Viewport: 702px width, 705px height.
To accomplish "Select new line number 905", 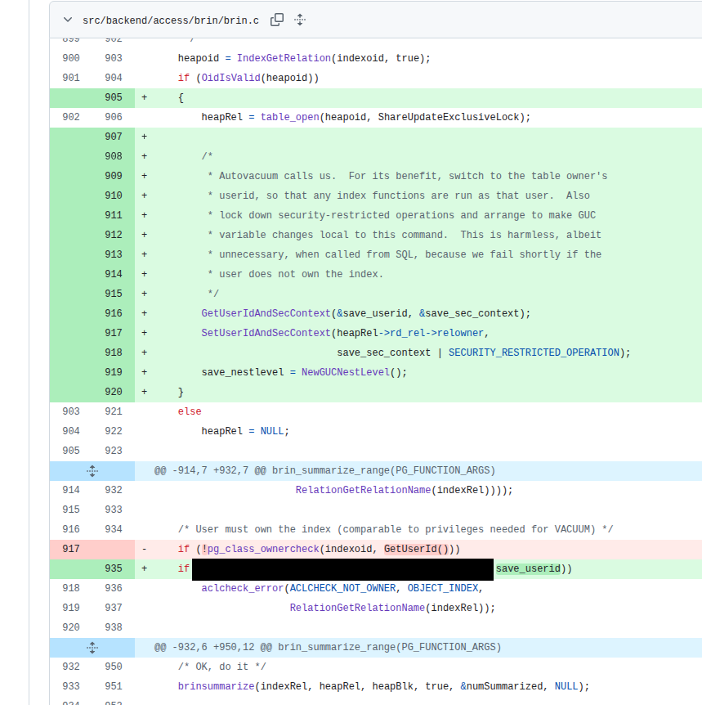I will [x=114, y=97].
